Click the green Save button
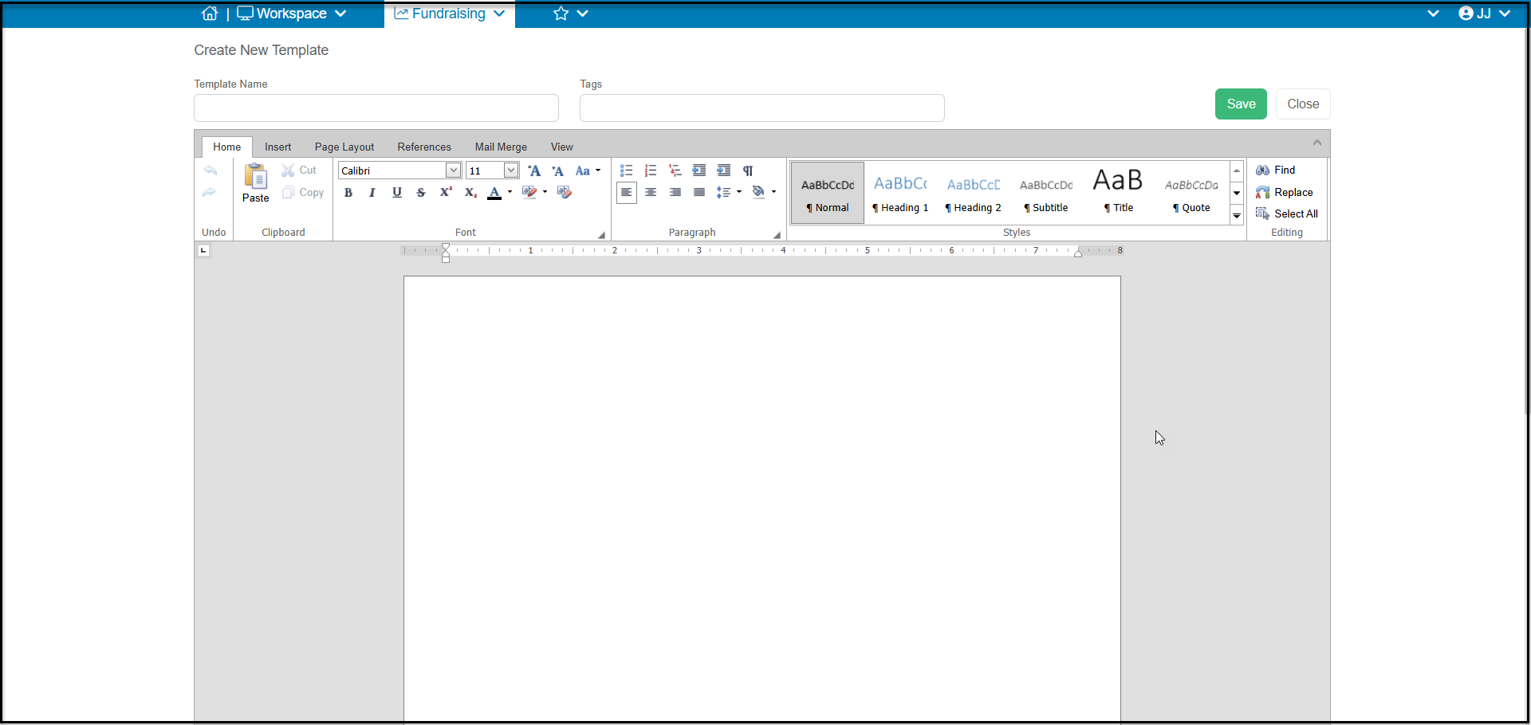The height and width of the screenshot is (725, 1531). (x=1241, y=104)
